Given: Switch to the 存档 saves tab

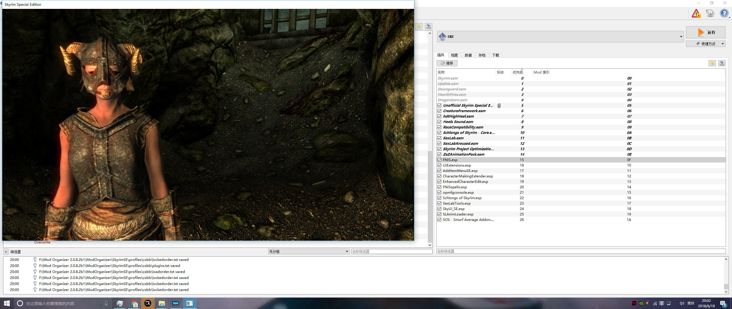Looking at the screenshot, I should (482, 55).
